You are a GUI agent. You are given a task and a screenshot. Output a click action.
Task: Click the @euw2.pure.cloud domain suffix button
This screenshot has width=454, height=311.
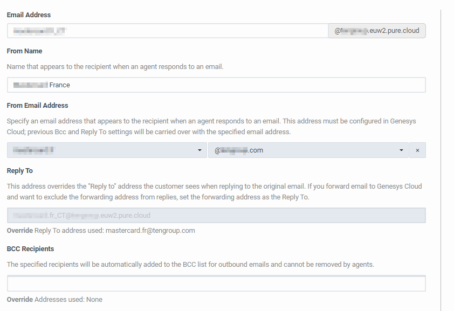coord(376,31)
